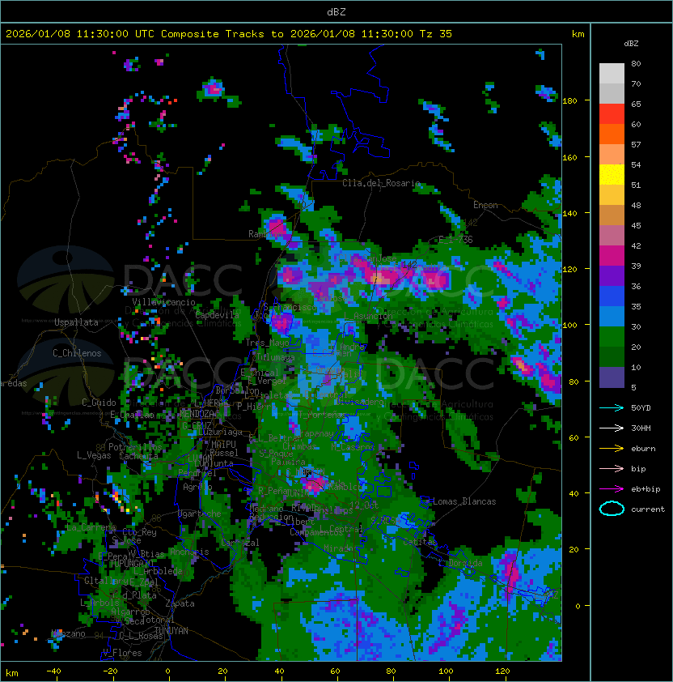Click the Lomas_Blancas map label
Screen dimensions: 673x682
tap(464, 501)
